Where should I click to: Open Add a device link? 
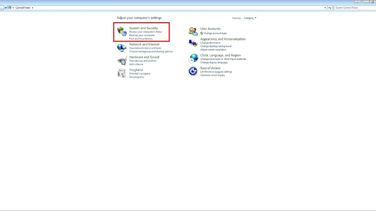(136, 64)
